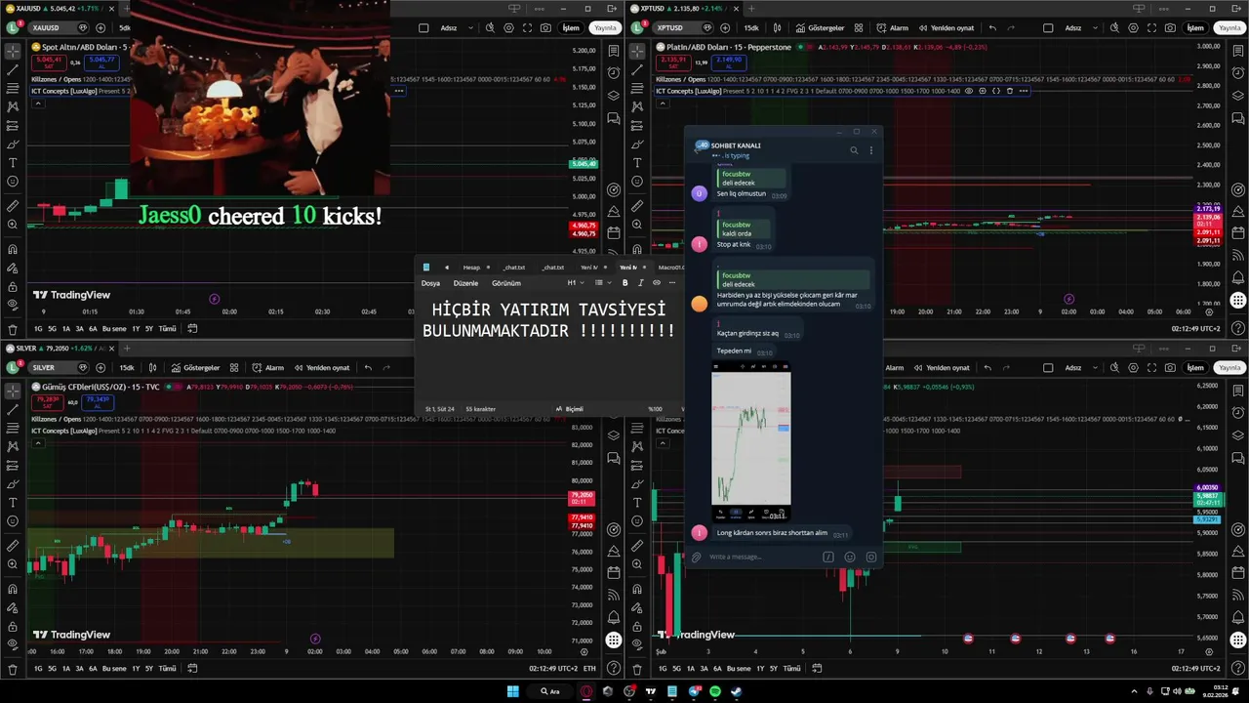This screenshot has width=1249, height=703.
Task: Remove drawings with trash icon in SILVER chart
Action: (x=13, y=670)
